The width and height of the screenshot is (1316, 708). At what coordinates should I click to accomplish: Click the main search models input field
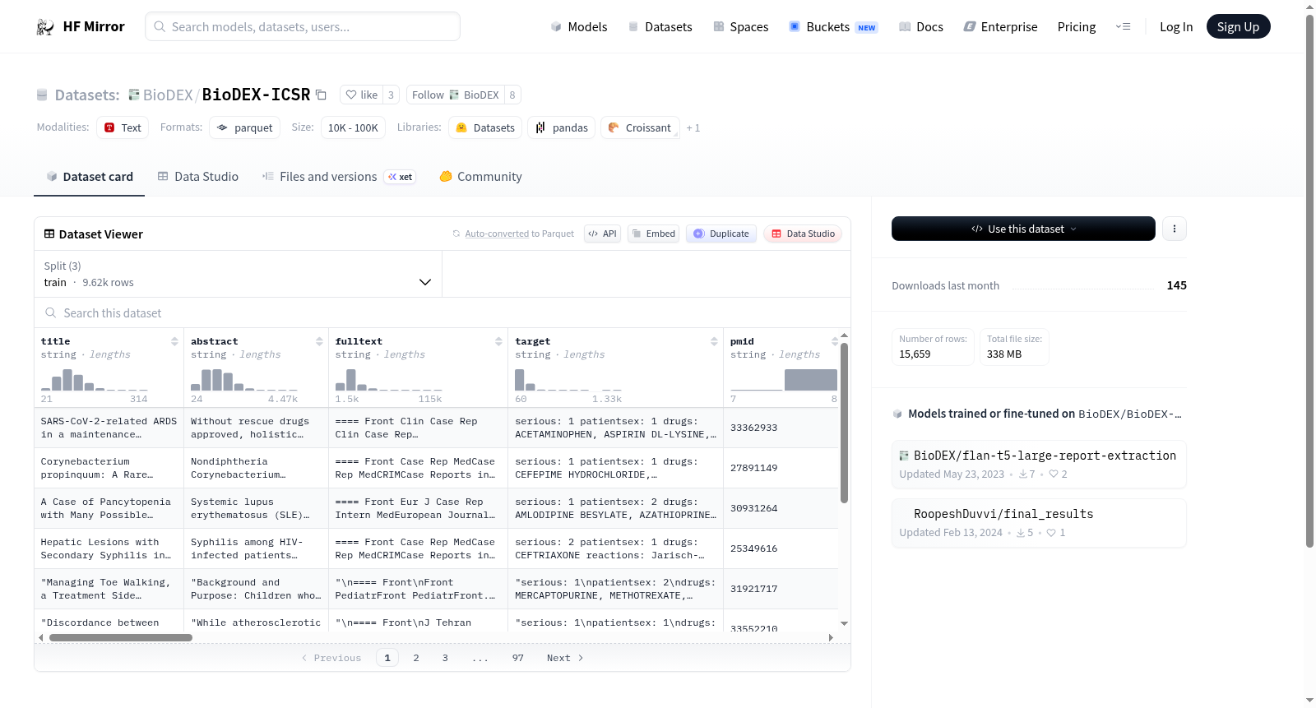(303, 27)
